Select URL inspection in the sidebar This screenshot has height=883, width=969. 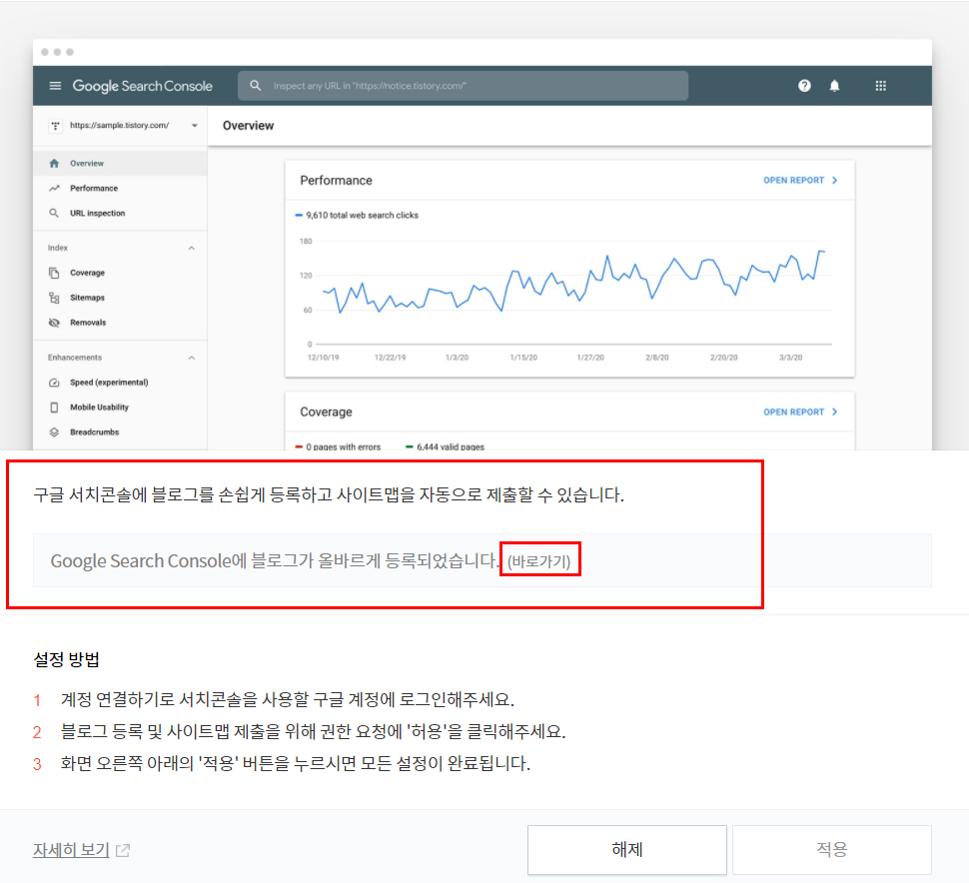click(120, 213)
